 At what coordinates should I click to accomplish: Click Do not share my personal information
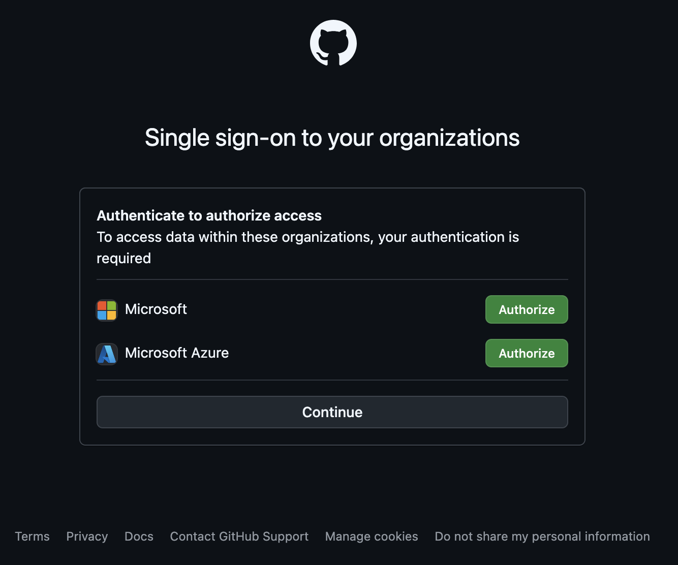(542, 537)
